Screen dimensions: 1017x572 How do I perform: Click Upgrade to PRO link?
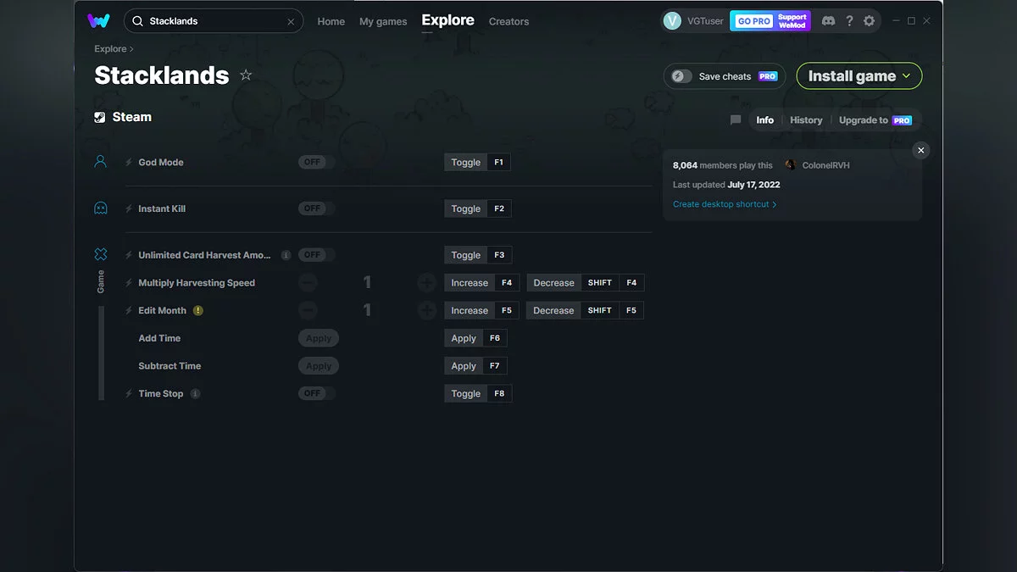(875, 120)
